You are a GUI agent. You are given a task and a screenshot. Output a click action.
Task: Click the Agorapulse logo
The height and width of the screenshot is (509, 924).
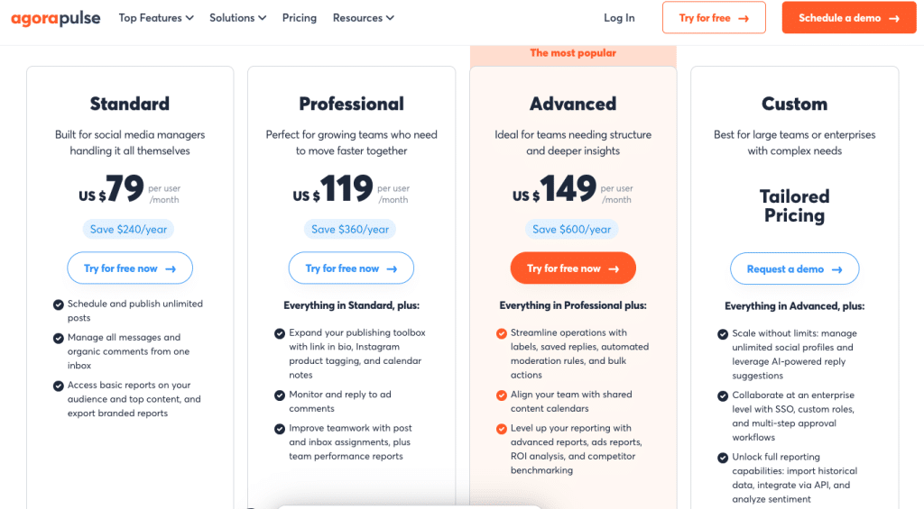[x=56, y=18]
